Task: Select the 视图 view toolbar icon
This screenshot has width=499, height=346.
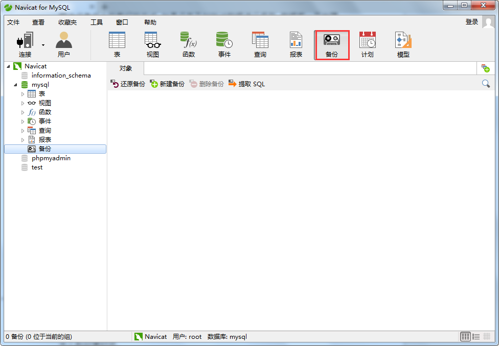Action: click(153, 45)
